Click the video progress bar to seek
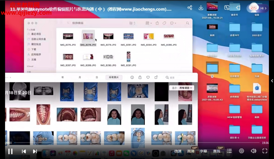The height and width of the screenshot is (159, 274). [137, 143]
